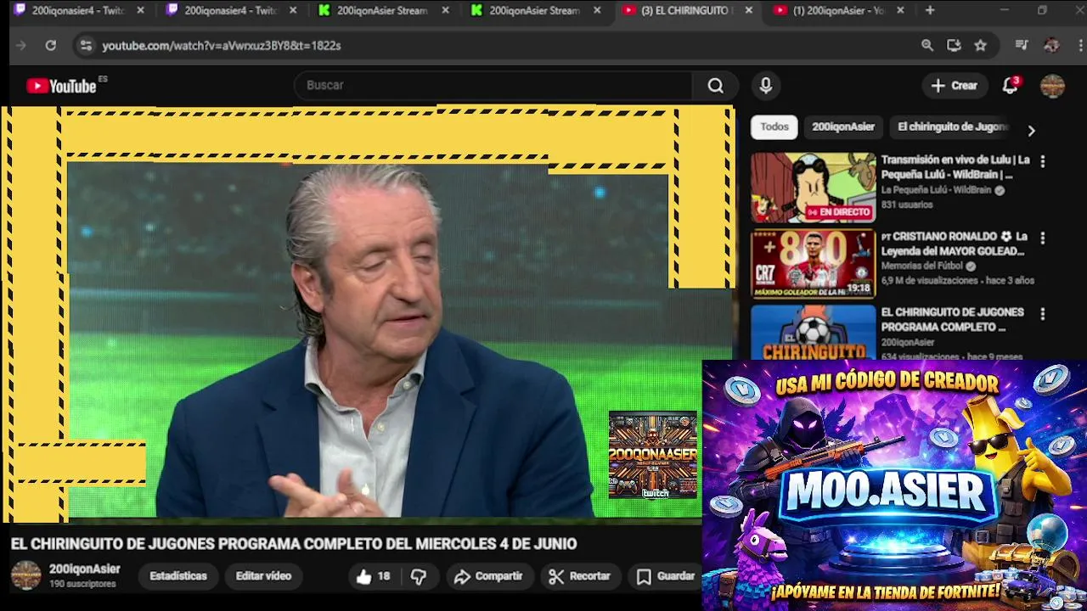Open site information icon beside the URL

(x=86, y=46)
